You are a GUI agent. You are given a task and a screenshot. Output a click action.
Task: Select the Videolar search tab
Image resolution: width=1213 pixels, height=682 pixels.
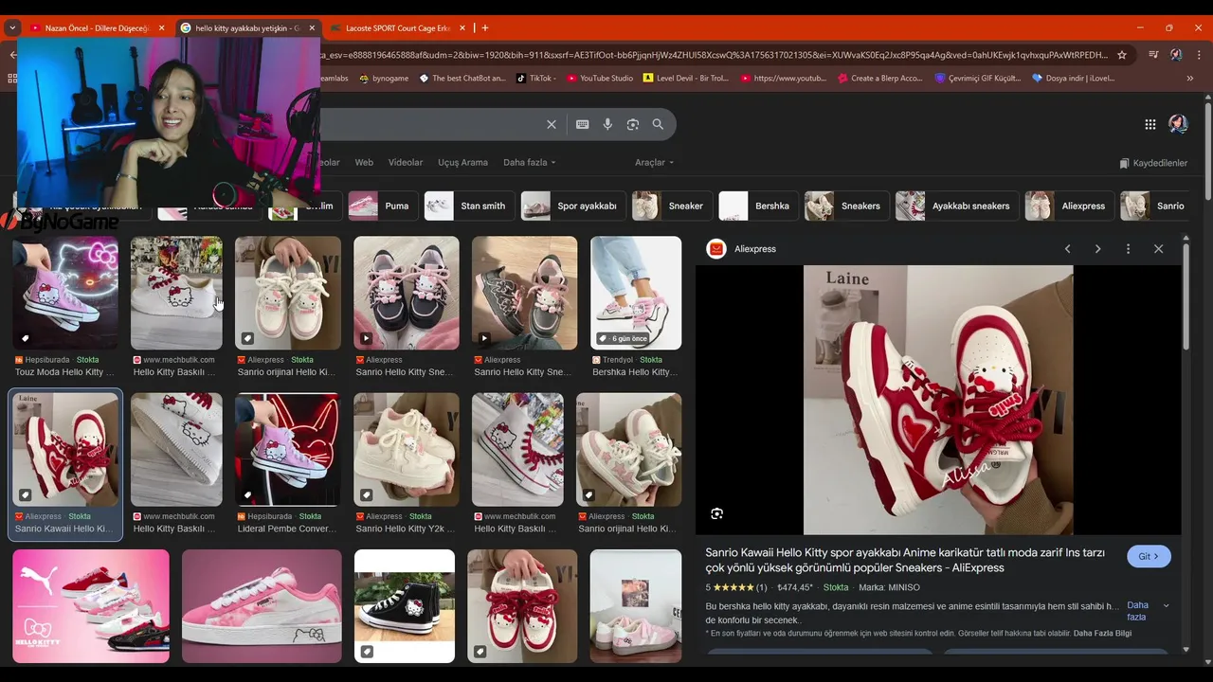pyautogui.click(x=406, y=163)
